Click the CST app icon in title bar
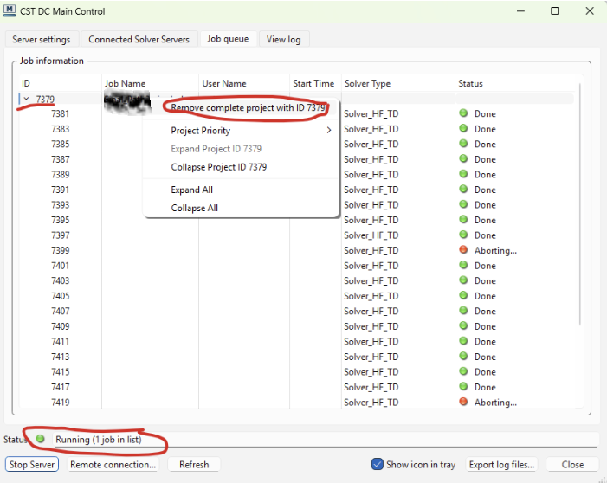 [10, 11]
